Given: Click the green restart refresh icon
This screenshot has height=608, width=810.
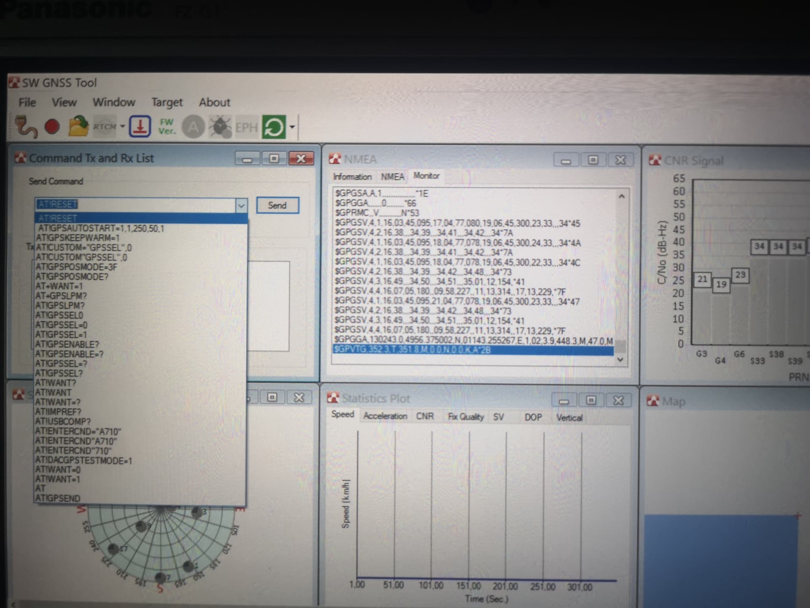Looking at the screenshot, I should [273, 127].
